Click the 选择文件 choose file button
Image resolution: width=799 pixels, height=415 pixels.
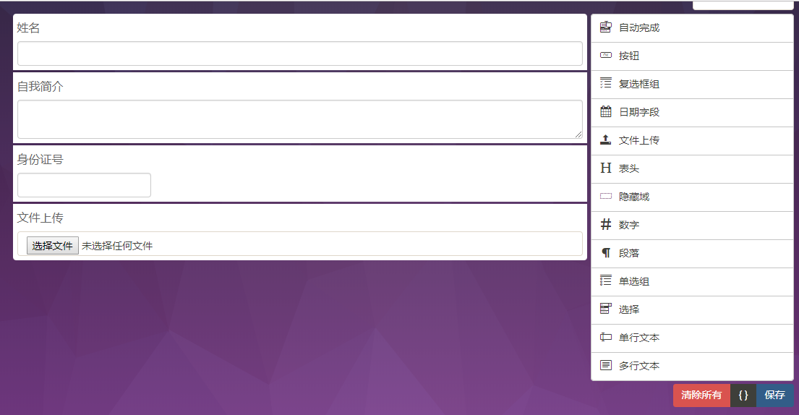point(53,246)
